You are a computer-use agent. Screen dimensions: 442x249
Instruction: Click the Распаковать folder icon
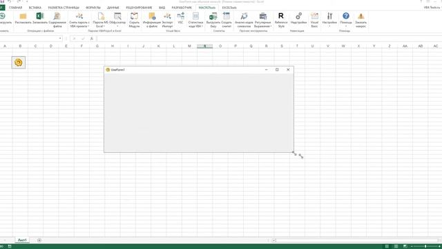point(23,16)
